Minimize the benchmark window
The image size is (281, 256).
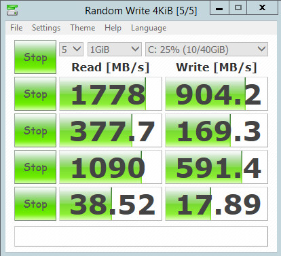(219, 8)
